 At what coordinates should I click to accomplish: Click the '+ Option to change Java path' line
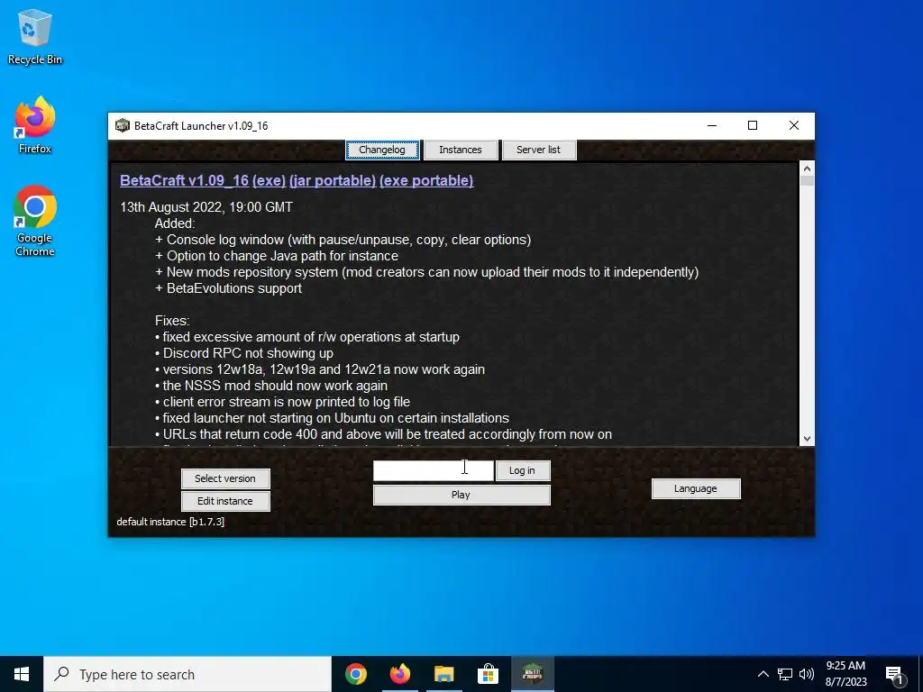tap(277, 256)
